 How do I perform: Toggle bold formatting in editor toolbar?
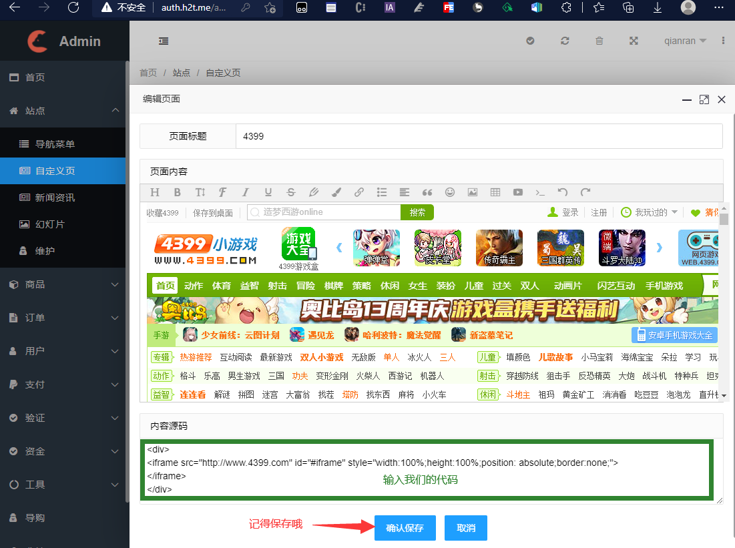(x=177, y=192)
